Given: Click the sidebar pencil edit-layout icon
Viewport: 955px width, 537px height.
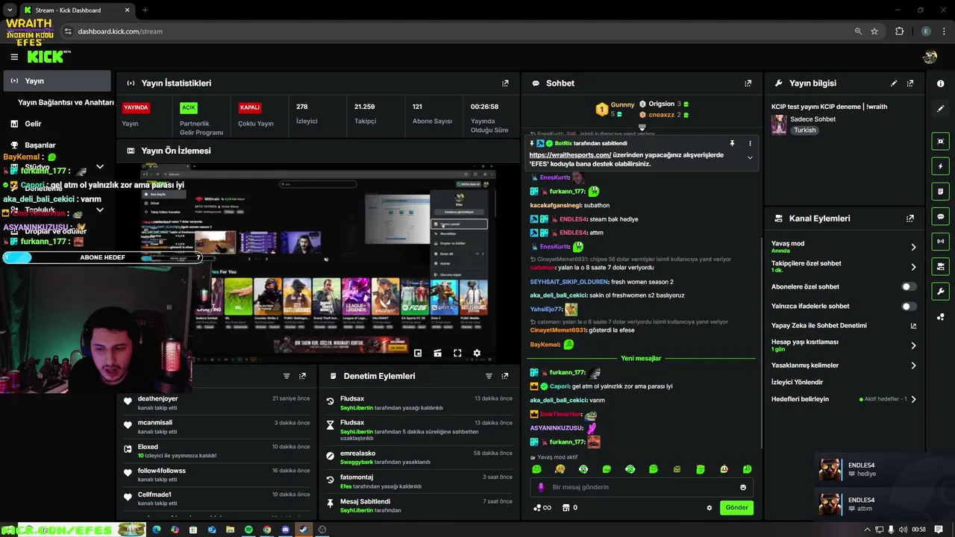Looking at the screenshot, I should tap(941, 108).
